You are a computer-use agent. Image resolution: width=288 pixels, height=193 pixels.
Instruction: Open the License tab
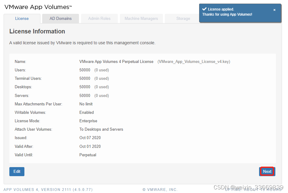22,19
